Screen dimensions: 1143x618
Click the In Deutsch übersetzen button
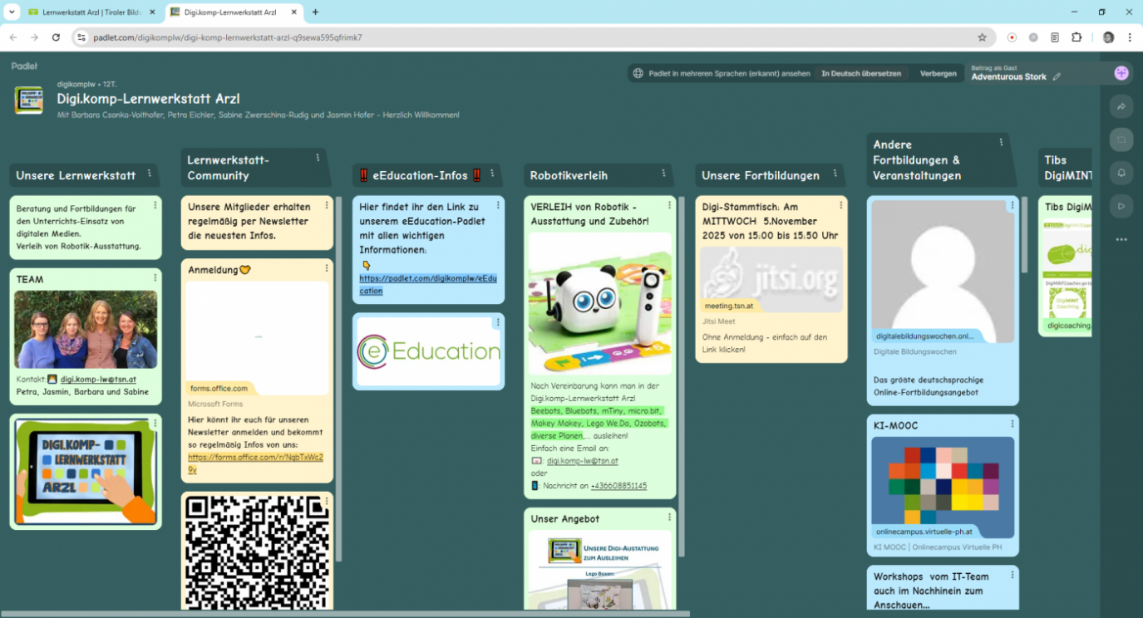tap(861, 73)
